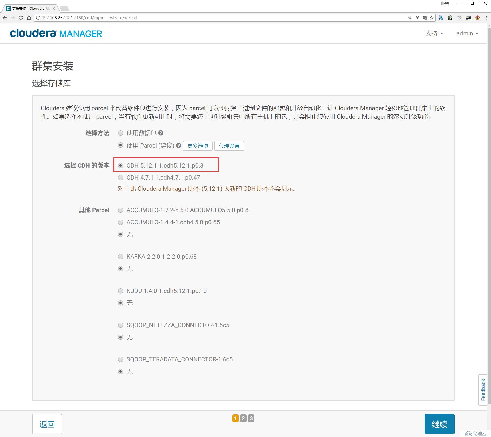Image resolution: width=491 pixels, height=437 pixels.
Task: Select KAFKA-2.2.0-1.2.2.0.p0.68 parcel
Action: (x=121, y=257)
